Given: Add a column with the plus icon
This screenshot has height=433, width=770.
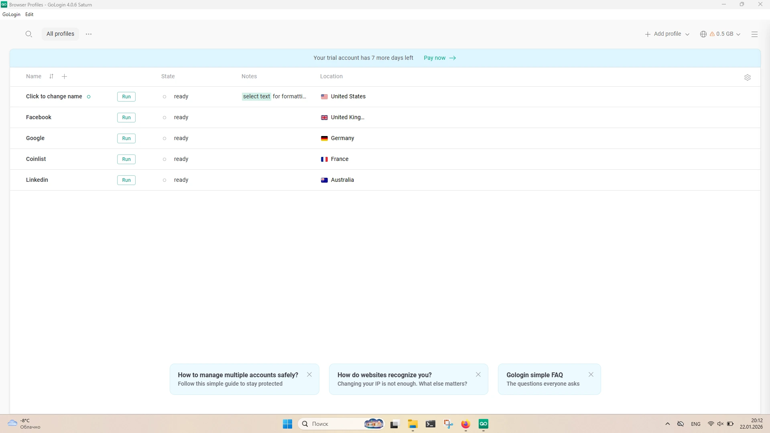Looking at the screenshot, I should click(x=64, y=76).
